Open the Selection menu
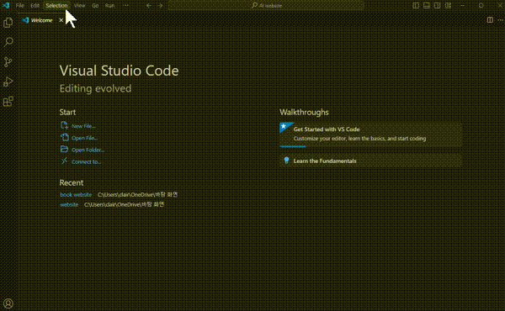The height and width of the screenshot is (311, 505). click(x=56, y=6)
